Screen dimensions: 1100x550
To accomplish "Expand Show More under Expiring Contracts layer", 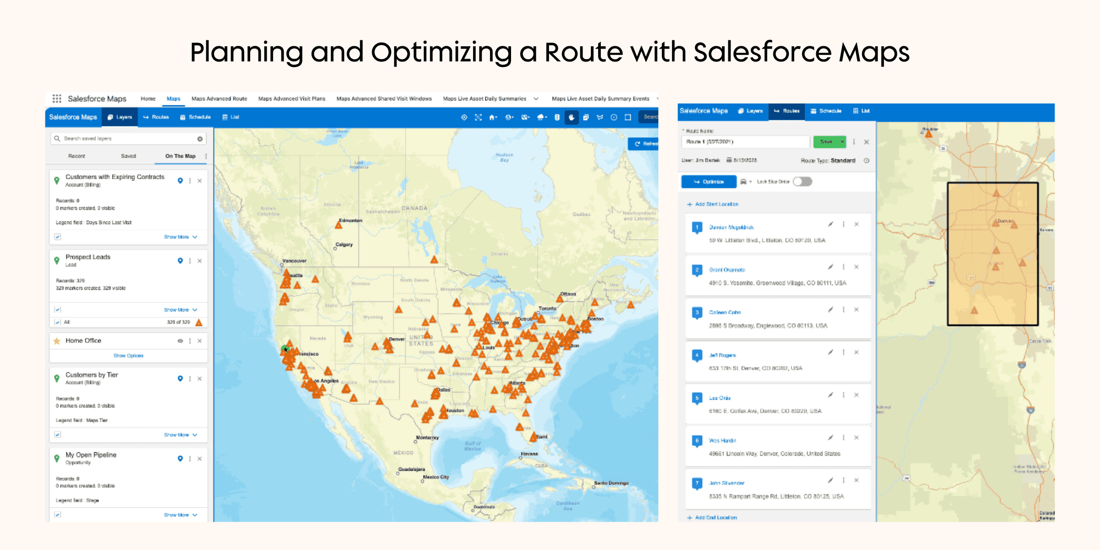I will click(181, 237).
